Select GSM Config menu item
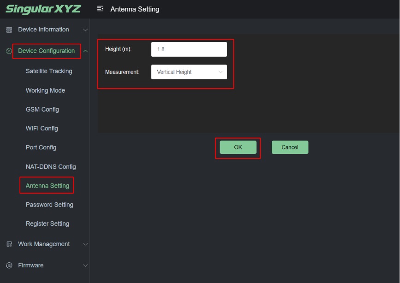The image size is (400, 283). pos(42,110)
